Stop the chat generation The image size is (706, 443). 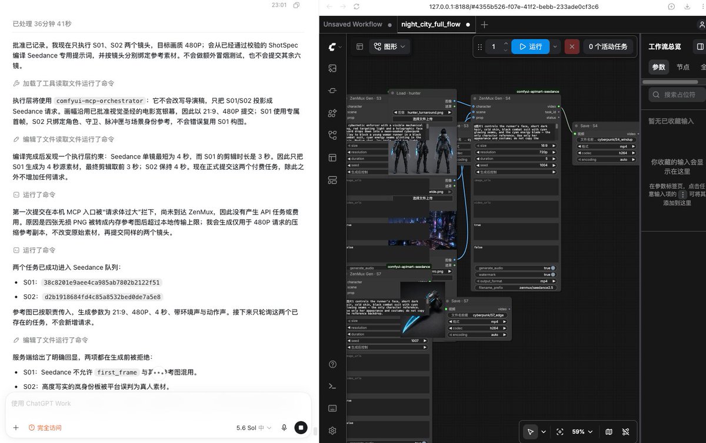click(x=301, y=428)
